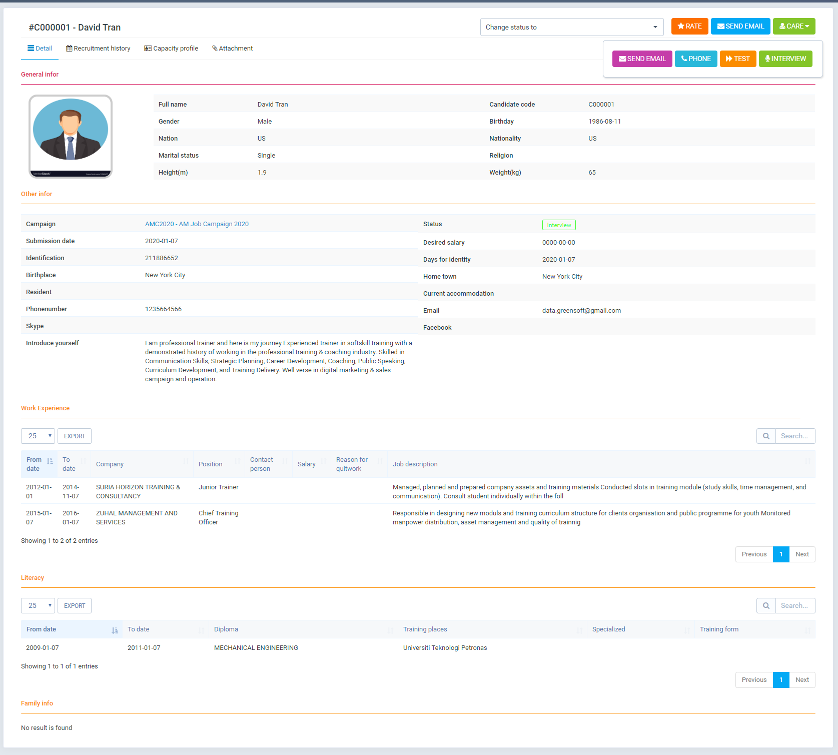This screenshot has height=755, width=838.
Task: Click the search magnifier in the Literacy section
Action: (x=766, y=605)
